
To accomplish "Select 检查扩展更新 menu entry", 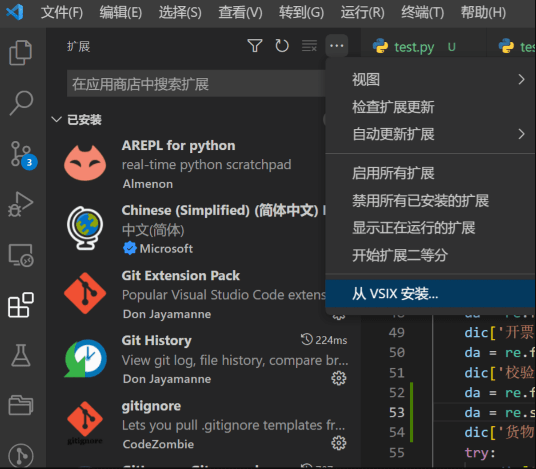I will tap(431, 107).
